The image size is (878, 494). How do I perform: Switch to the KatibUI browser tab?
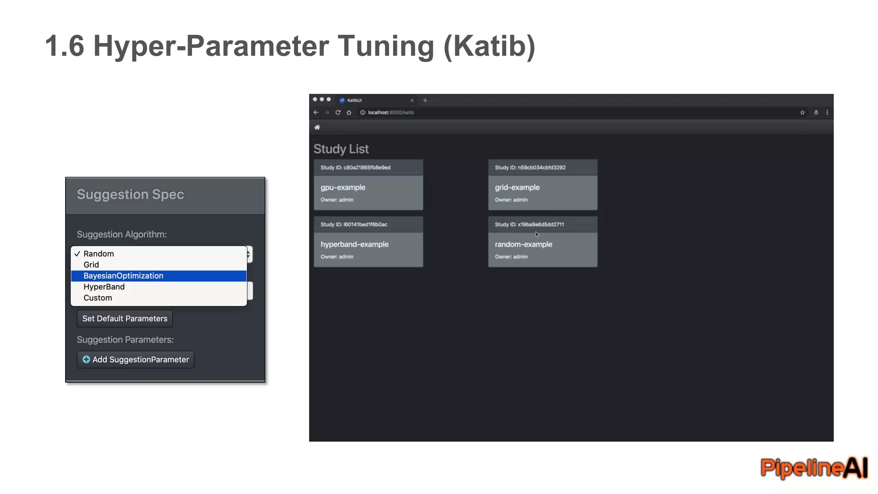click(373, 100)
